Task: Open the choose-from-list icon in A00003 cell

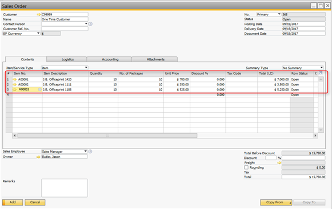Action: [39, 89]
